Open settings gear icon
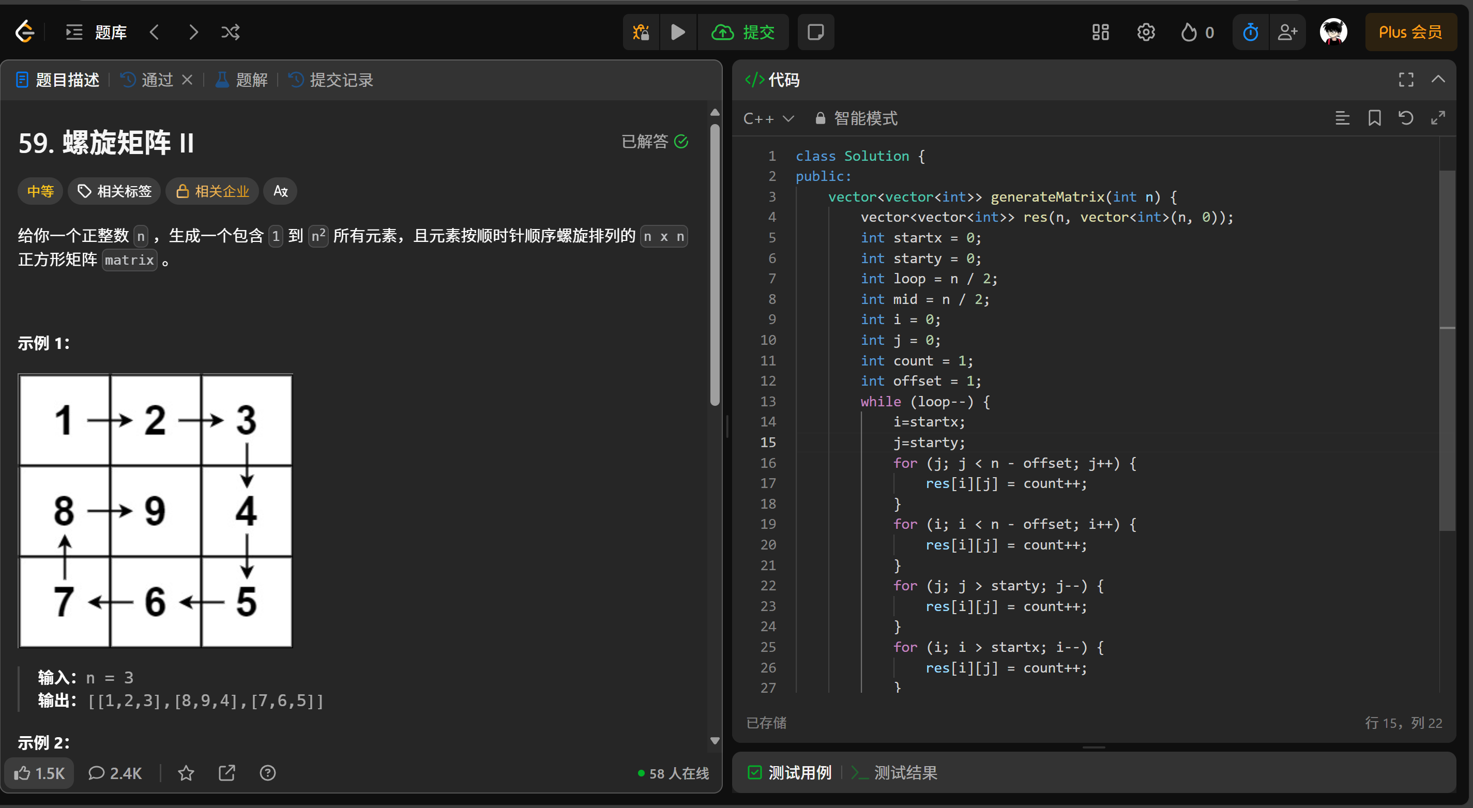Viewport: 1473px width, 808px height. 1146,32
